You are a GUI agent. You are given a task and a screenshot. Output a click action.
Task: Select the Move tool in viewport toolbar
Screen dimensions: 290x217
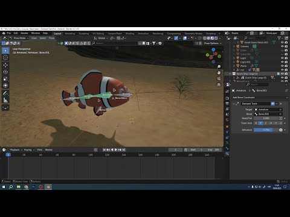tap(5, 64)
